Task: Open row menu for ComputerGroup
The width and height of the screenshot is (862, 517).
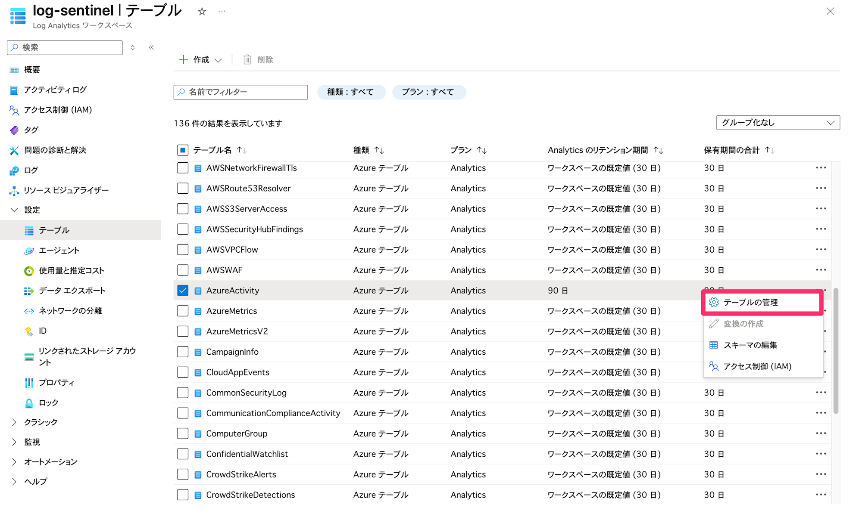Action: click(821, 433)
